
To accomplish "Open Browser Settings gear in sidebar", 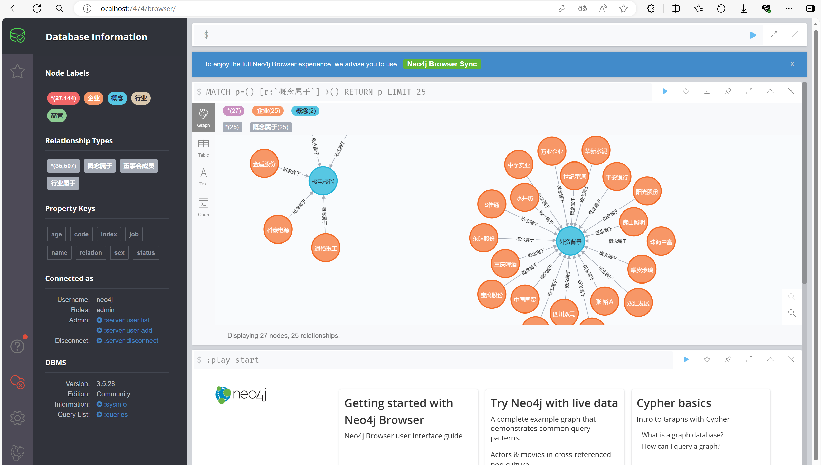I will [x=17, y=418].
